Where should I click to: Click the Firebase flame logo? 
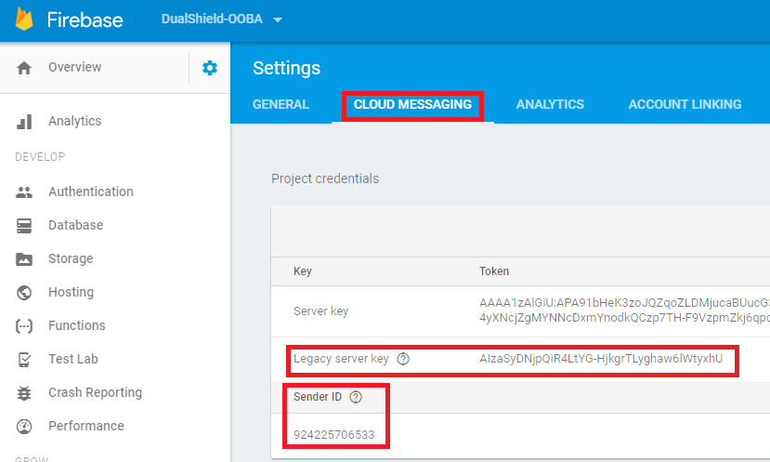coord(24,20)
